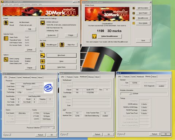
Task: Click Change under Selected Tests
Action: pos(30,50)
